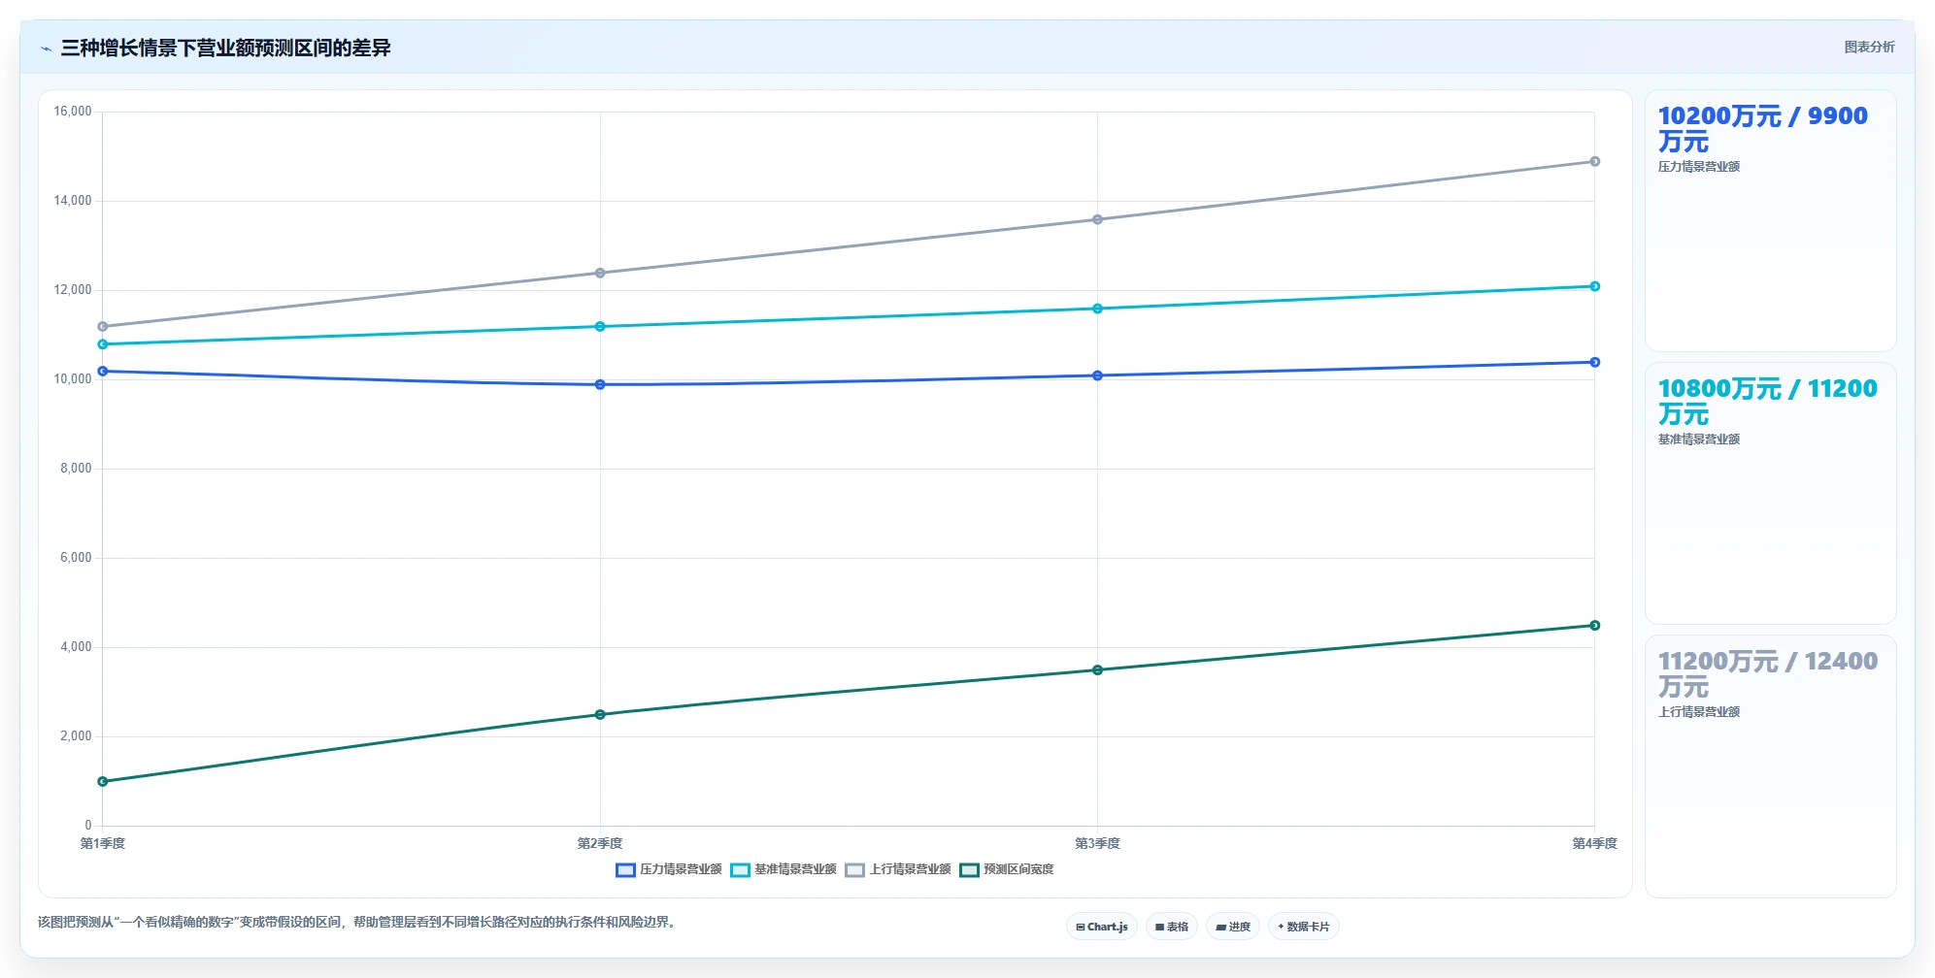Click the 第1季度 x-axis label

pyautogui.click(x=103, y=844)
